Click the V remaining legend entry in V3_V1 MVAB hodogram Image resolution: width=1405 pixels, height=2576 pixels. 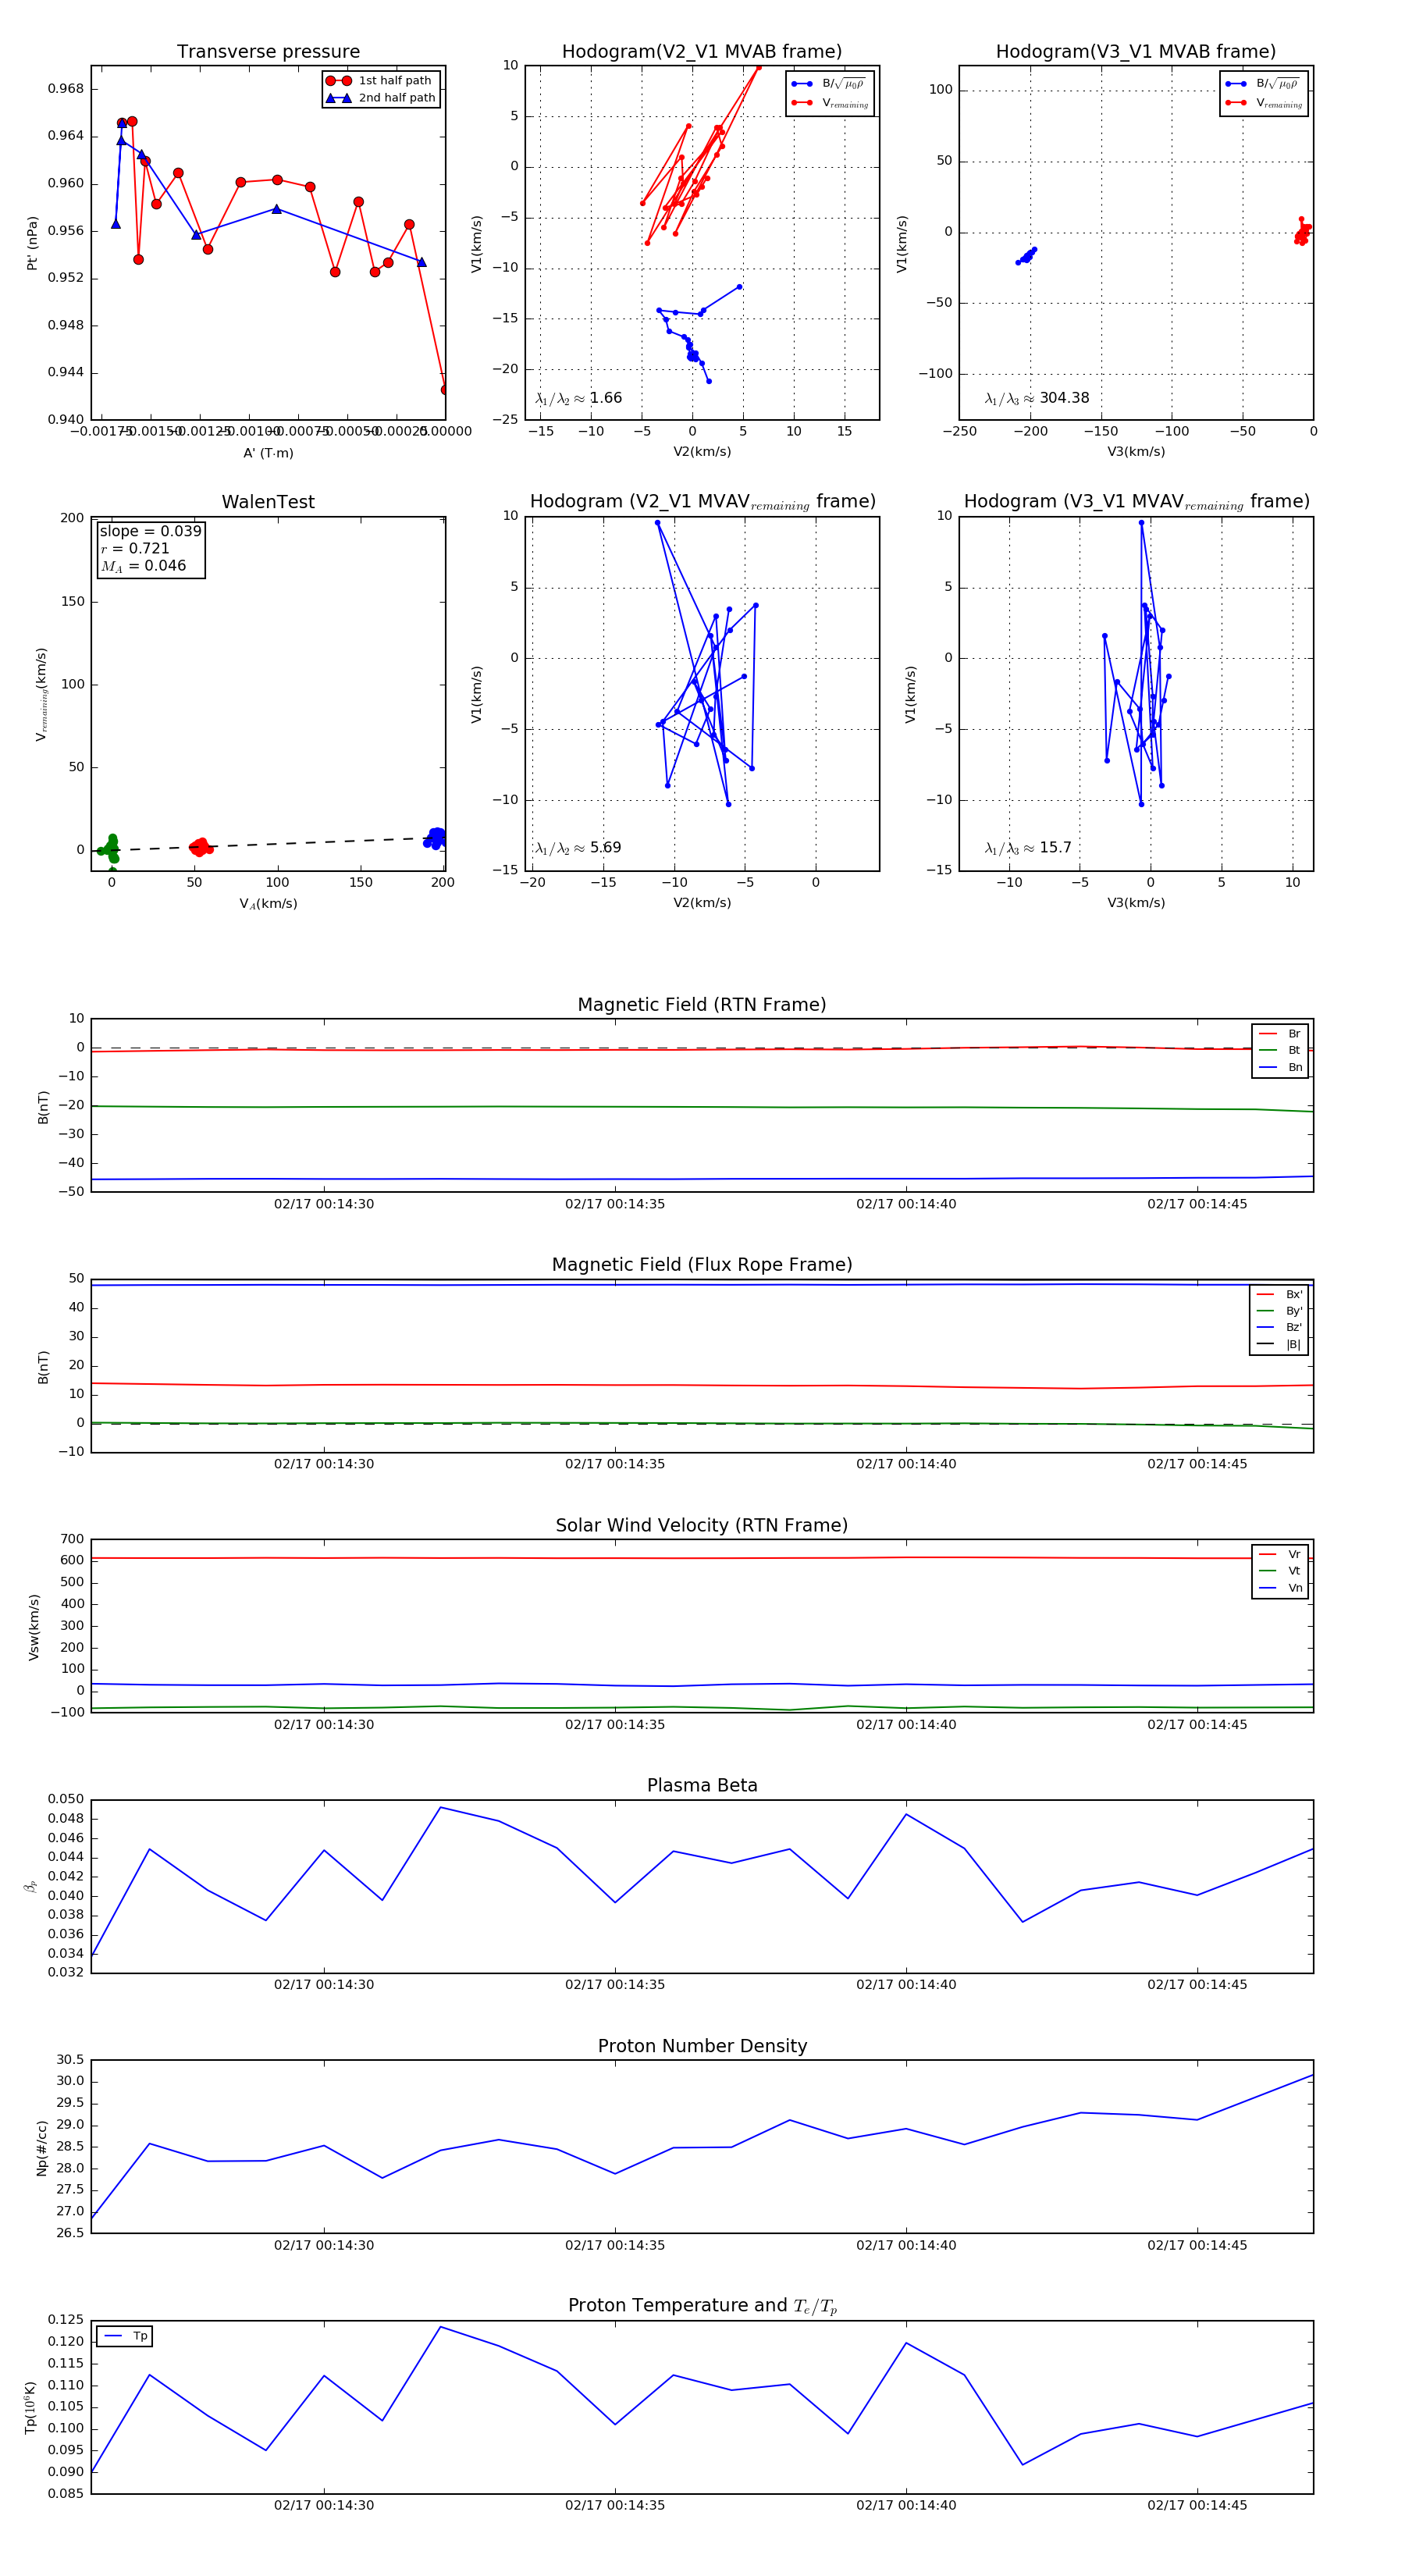coord(1264,103)
